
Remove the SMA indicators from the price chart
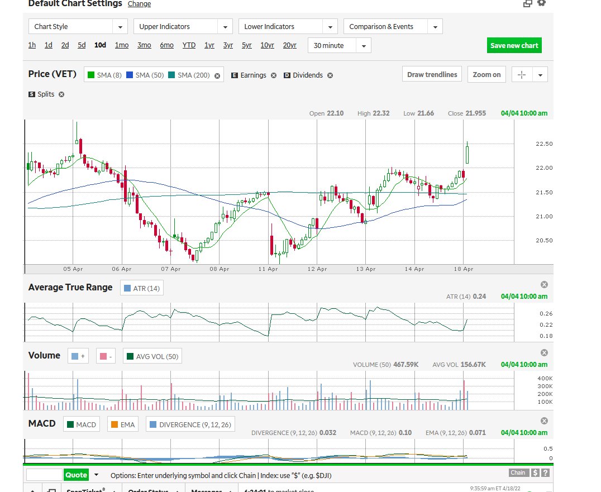[217, 76]
